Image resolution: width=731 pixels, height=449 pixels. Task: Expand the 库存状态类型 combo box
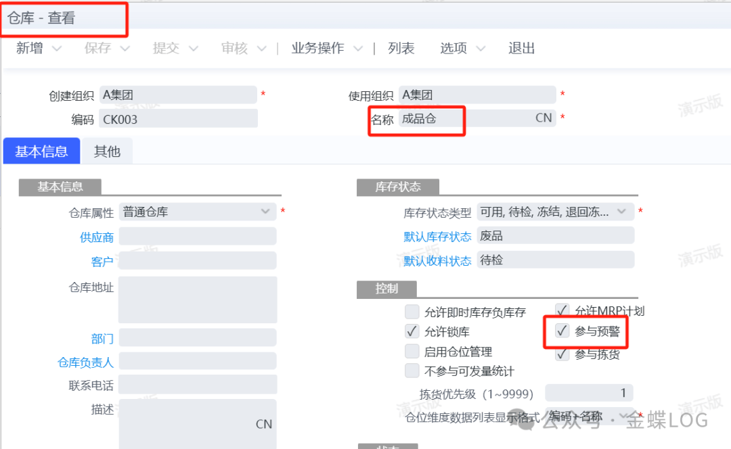pyautogui.click(x=621, y=212)
